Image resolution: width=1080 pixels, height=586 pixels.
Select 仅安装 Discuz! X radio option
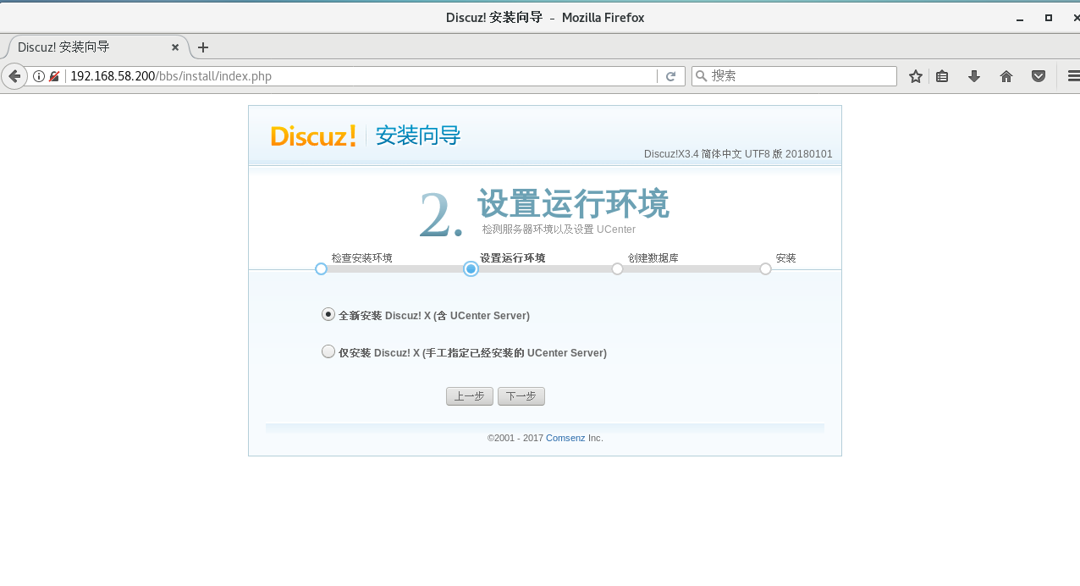pyautogui.click(x=328, y=351)
